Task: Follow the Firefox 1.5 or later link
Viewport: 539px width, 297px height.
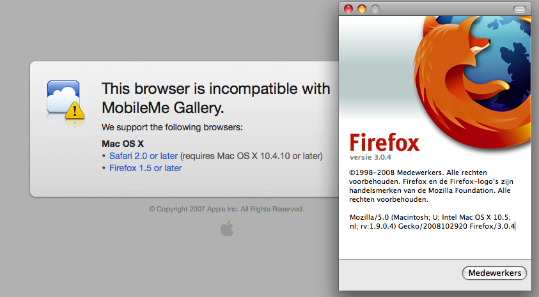Action: pos(145,168)
